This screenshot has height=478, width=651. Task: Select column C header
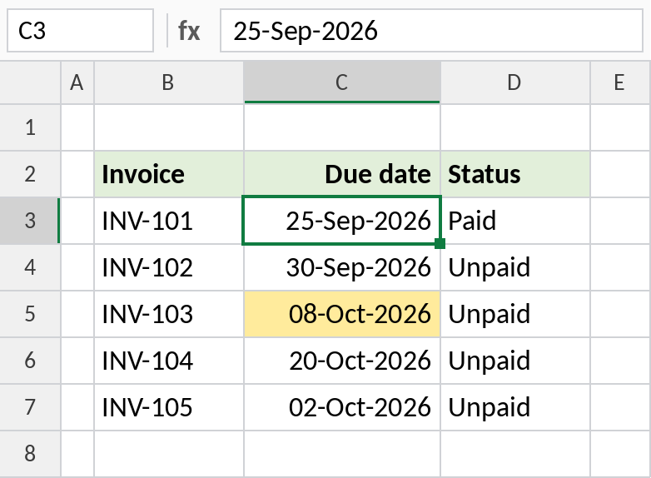(342, 82)
